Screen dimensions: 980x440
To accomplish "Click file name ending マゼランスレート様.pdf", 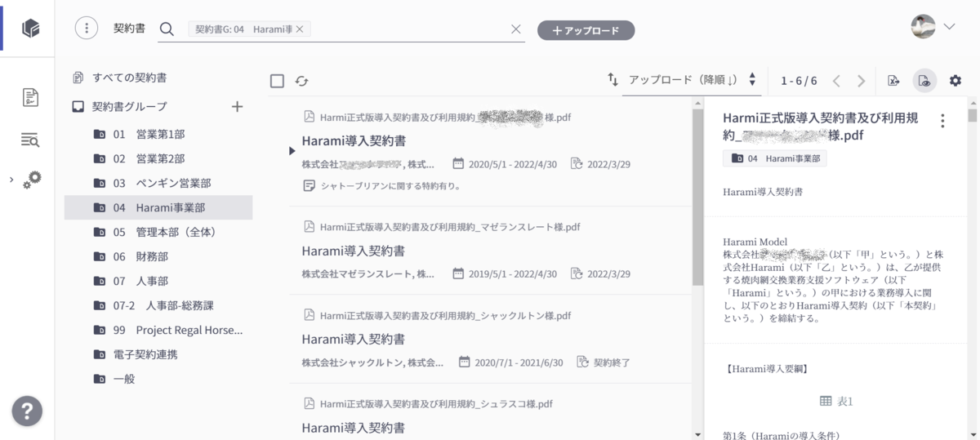I will 450,227.
